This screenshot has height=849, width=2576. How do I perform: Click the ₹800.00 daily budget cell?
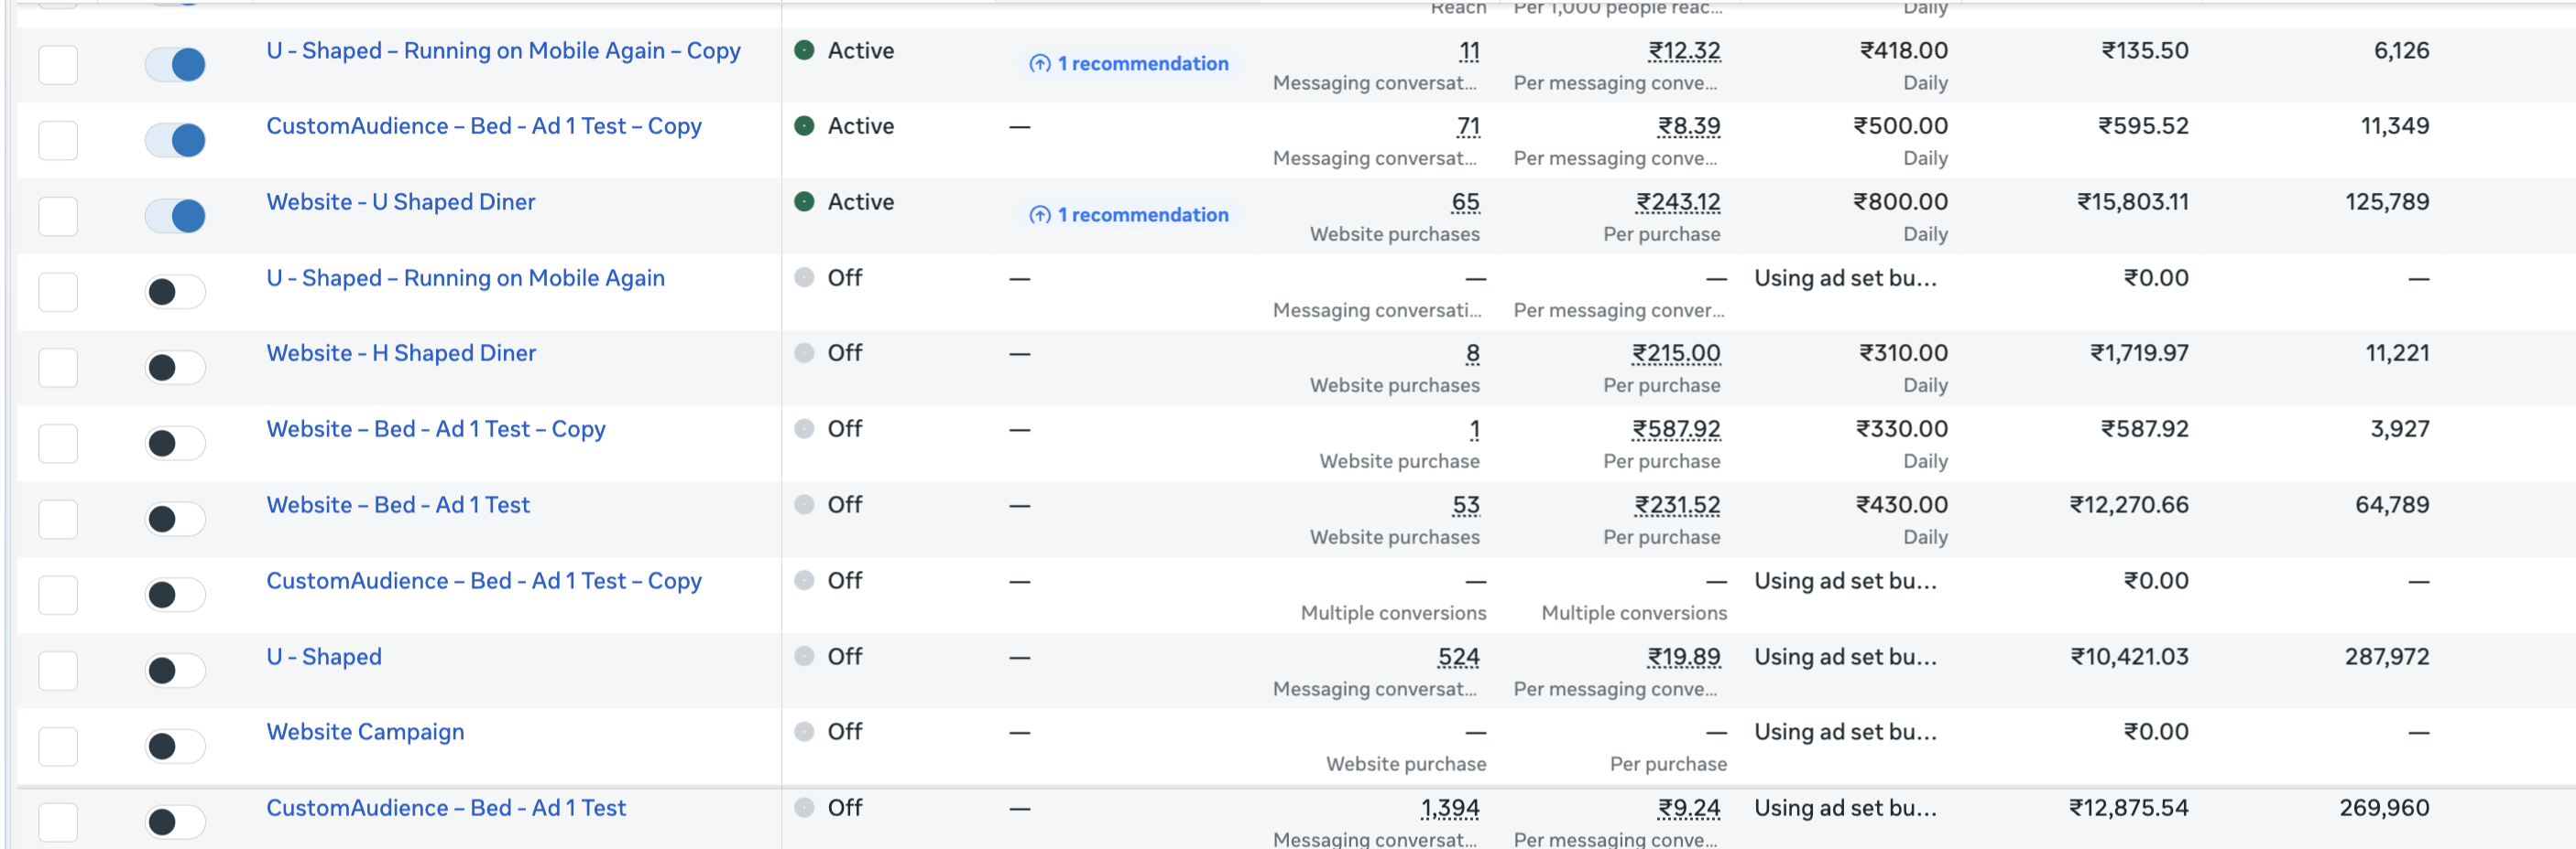tap(1900, 203)
